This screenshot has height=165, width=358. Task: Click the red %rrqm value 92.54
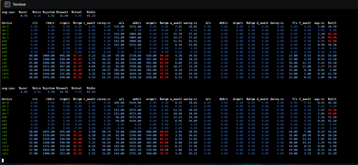[78, 56]
